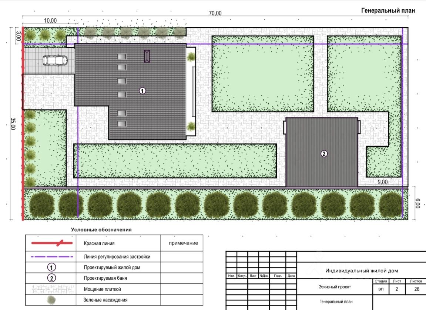Viewport: 426px width, 310px height.
Task: Click the 'Дата' column header
Action: [x=291, y=276]
